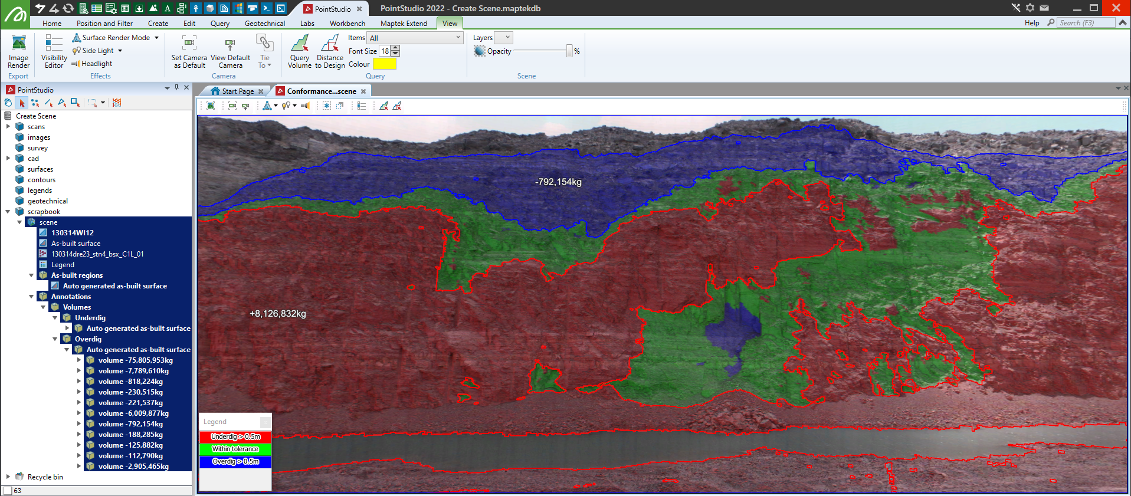Click the red Underdig legend swatch
1131x496 pixels.
click(235, 436)
